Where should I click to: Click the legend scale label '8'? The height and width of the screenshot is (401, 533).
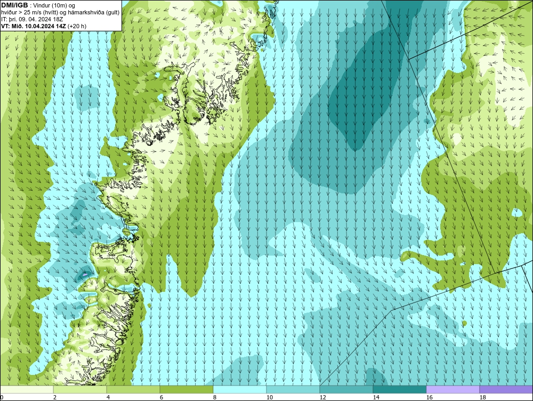coord(215,397)
